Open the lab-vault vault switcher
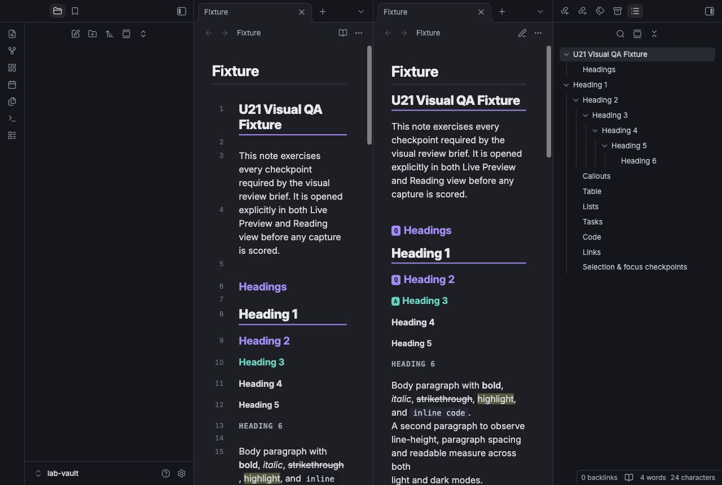 (57, 474)
